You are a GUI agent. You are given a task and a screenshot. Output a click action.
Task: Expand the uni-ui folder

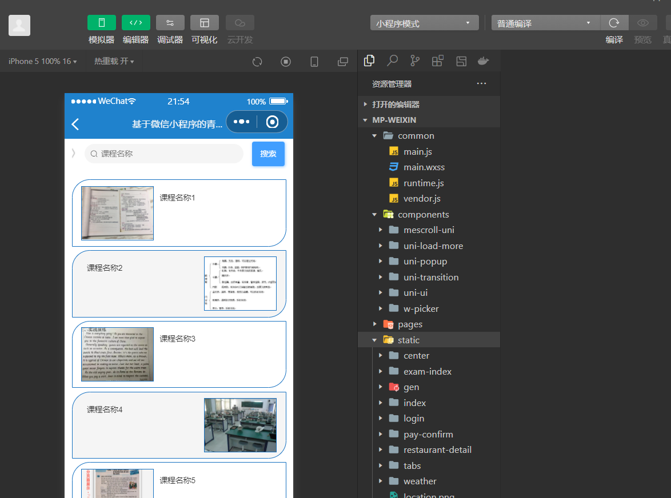[x=429, y=293]
